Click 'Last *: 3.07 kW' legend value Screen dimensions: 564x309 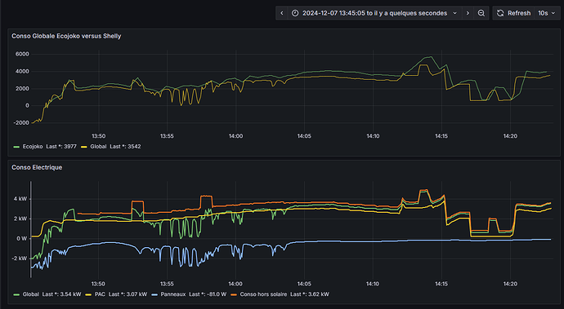click(x=128, y=294)
